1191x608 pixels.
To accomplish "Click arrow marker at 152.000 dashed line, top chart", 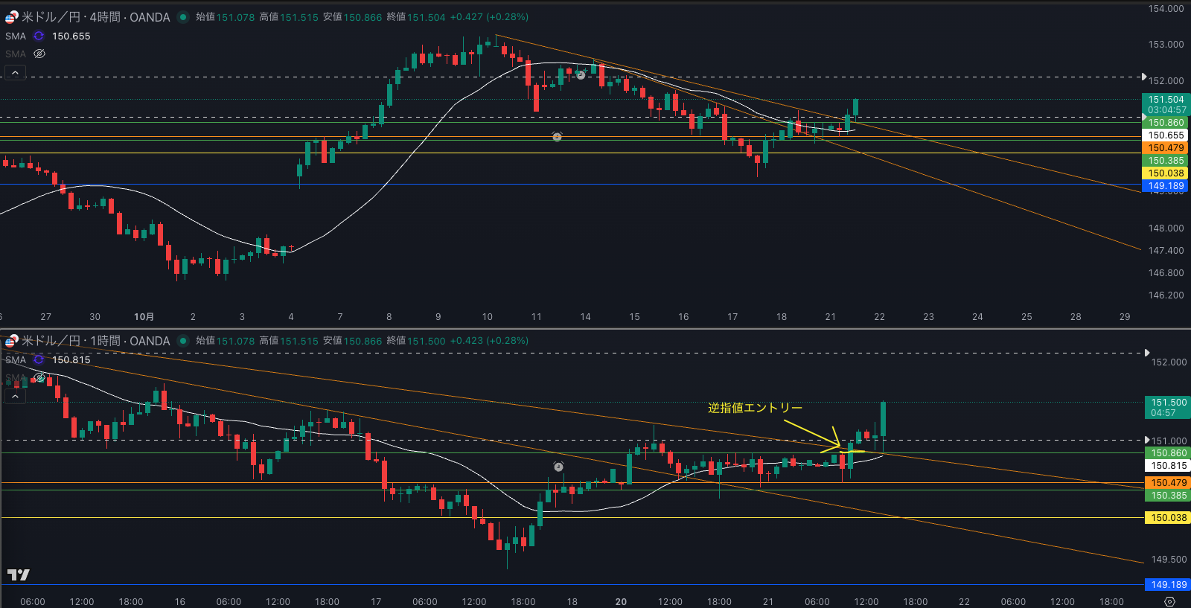I will 1144,77.
